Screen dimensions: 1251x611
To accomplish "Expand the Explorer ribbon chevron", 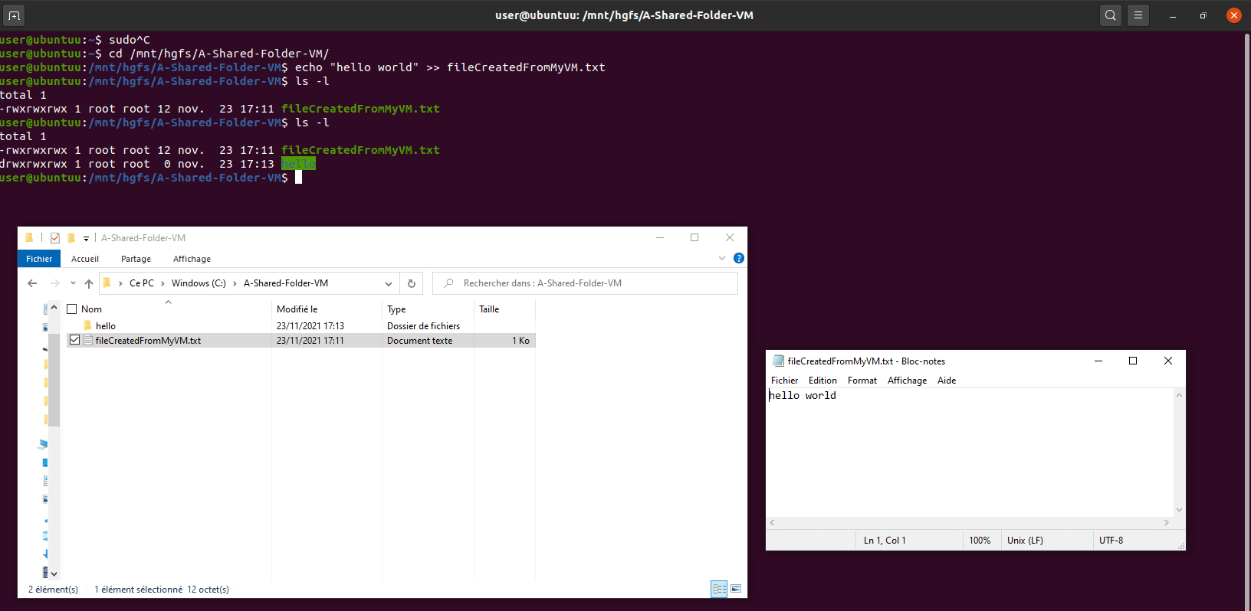I will point(721,259).
